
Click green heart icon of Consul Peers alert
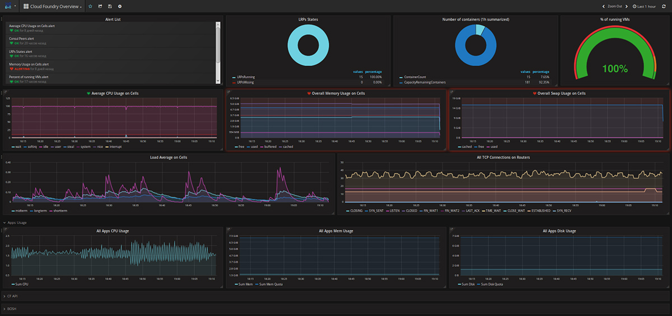click(x=12, y=43)
